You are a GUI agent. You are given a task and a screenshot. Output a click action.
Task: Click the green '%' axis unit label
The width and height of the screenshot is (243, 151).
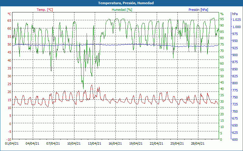pyautogui.click(x=222, y=14)
